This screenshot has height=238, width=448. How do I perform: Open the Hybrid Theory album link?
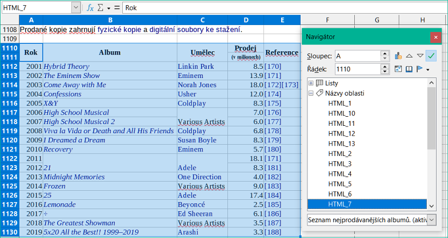[66, 67]
